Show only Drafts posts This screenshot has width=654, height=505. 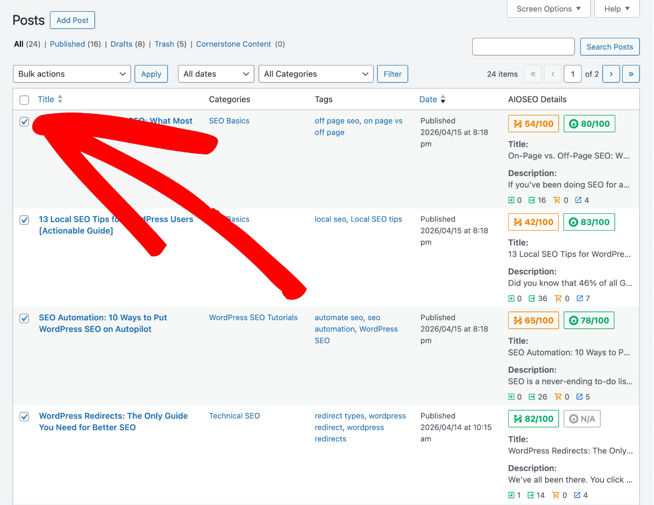click(x=121, y=44)
